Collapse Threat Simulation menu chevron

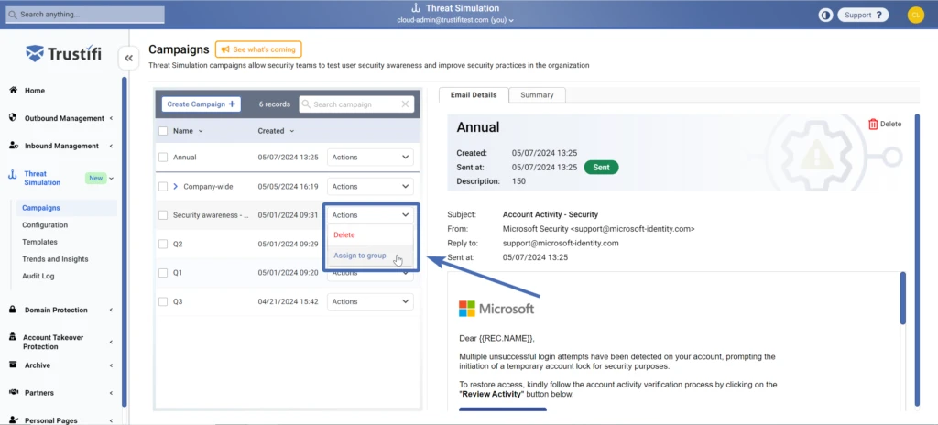coord(111,178)
